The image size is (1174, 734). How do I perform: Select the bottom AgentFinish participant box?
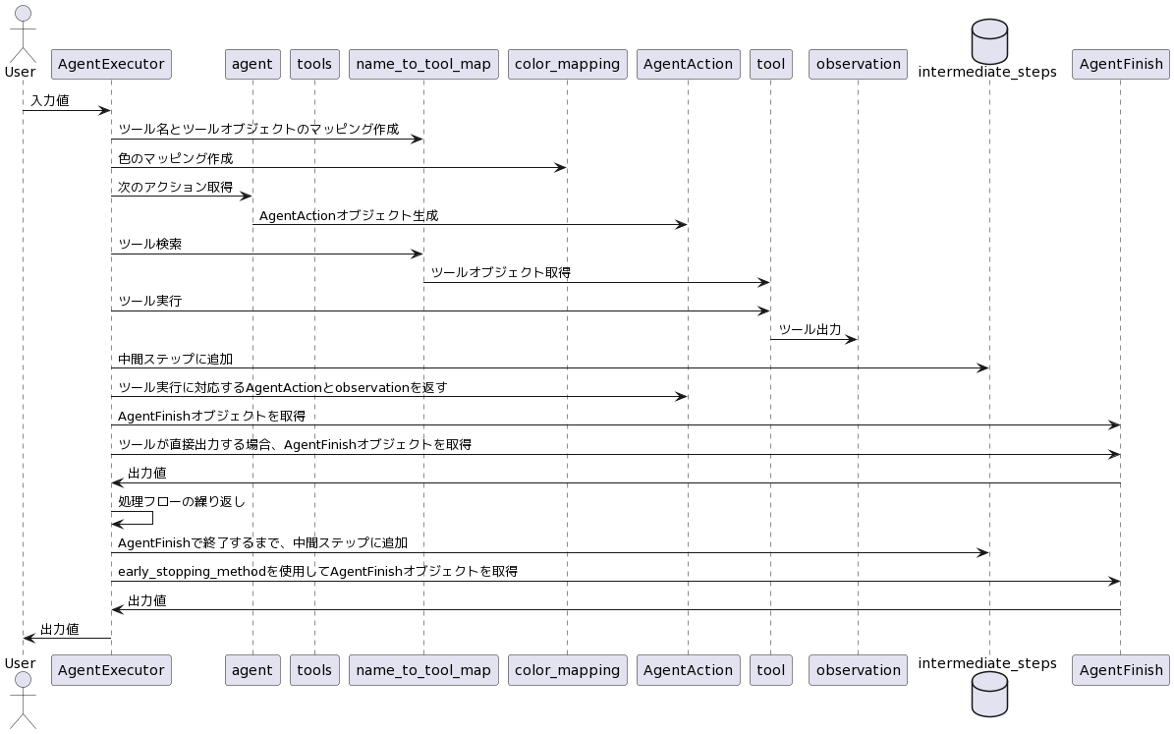coord(1121,670)
